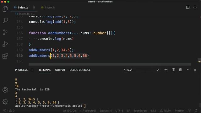The image size is (201, 113).
Task: Open the DEBUG CONSOLE panel tab
Action: point(80,70)
